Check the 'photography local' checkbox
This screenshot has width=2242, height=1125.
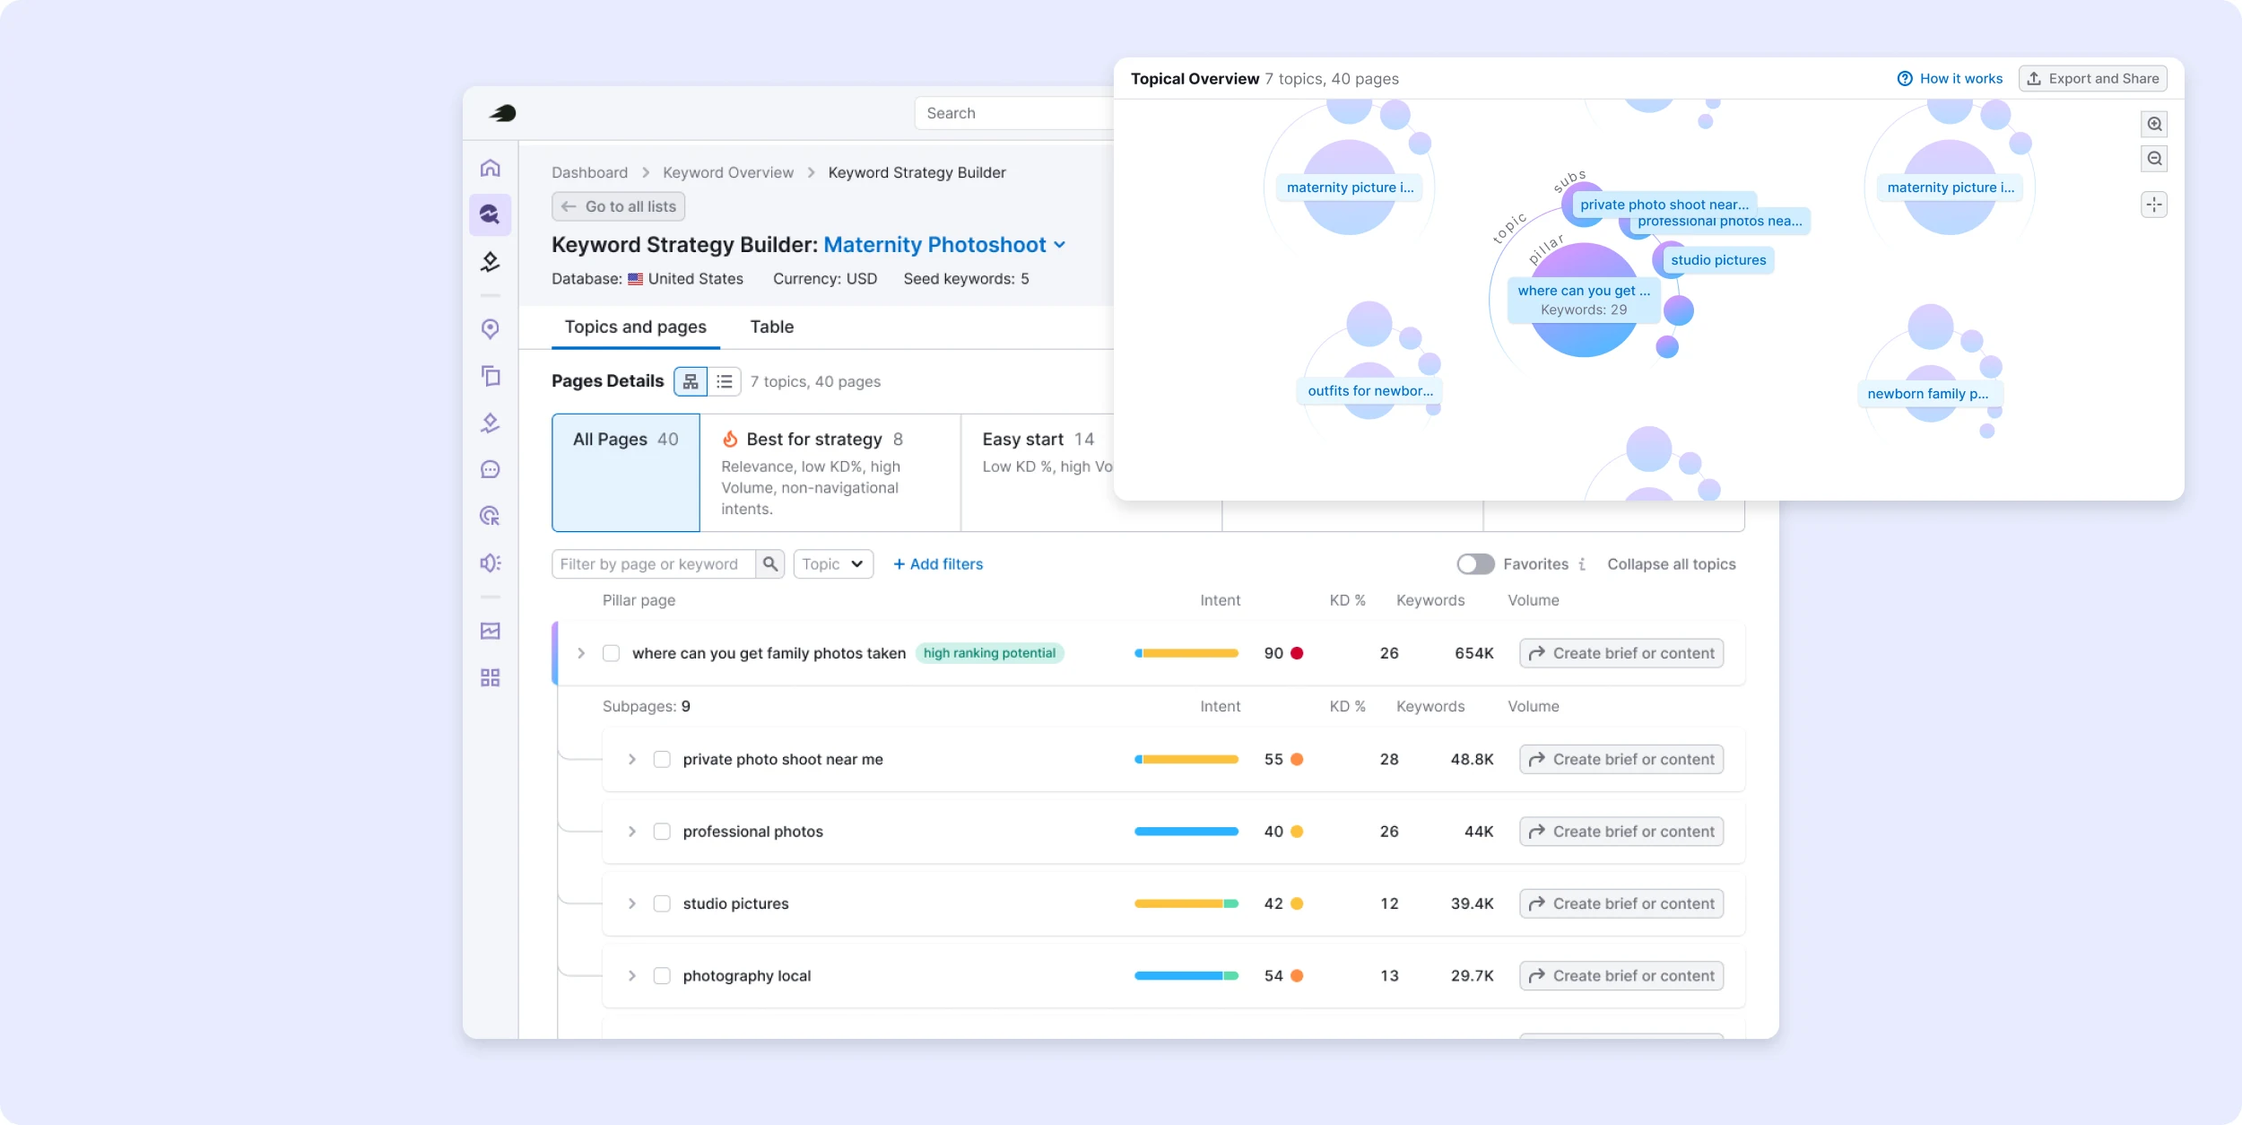click(662, 976)
